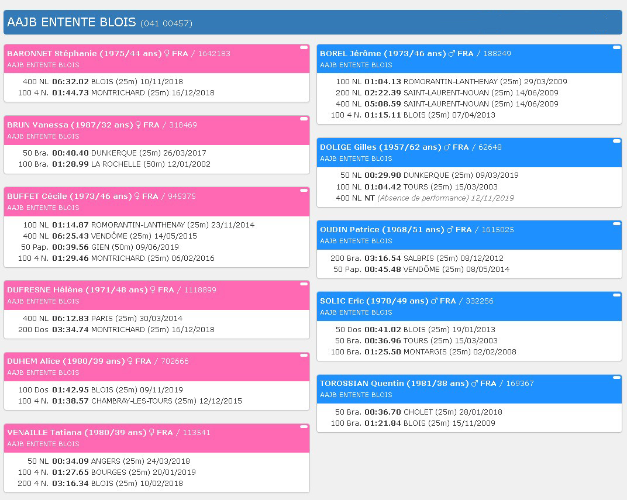The image size is (627, 500).
Task: Select Buffet's 50 Pap. GIEN row
Action: click(x=100, y=247)
